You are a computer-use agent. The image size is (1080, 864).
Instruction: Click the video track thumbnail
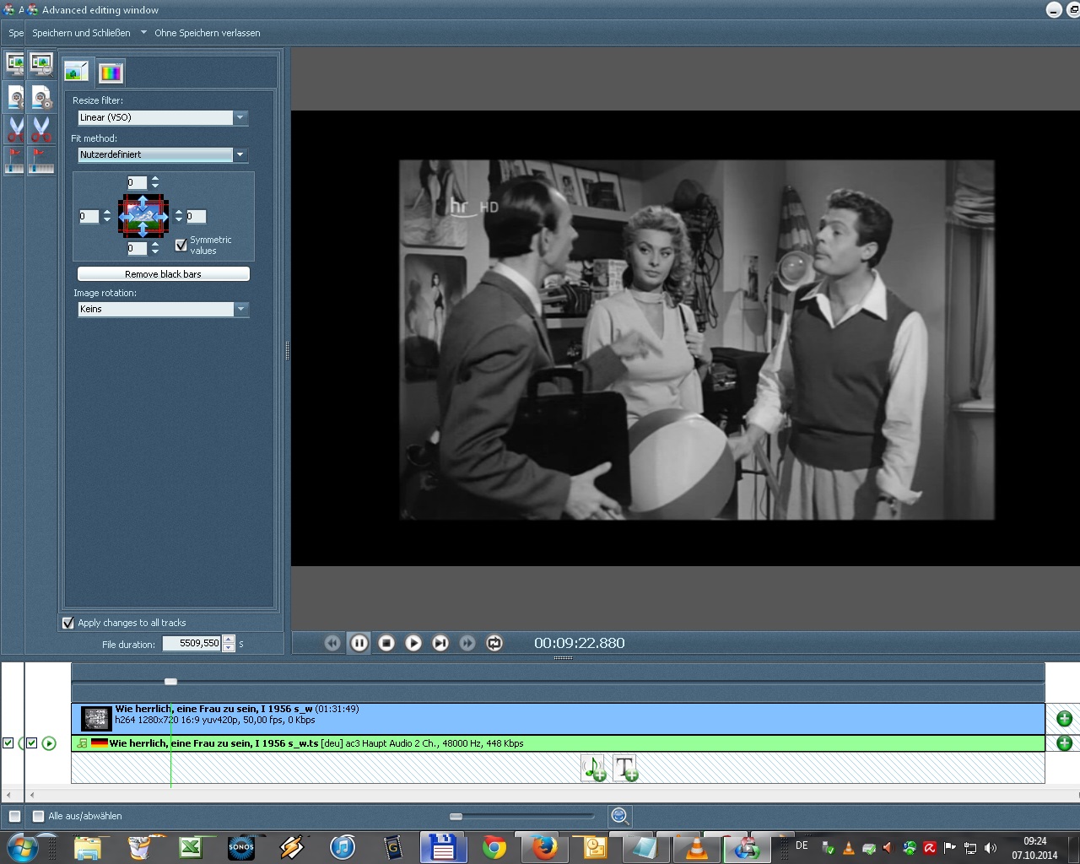tap(96, 719)
